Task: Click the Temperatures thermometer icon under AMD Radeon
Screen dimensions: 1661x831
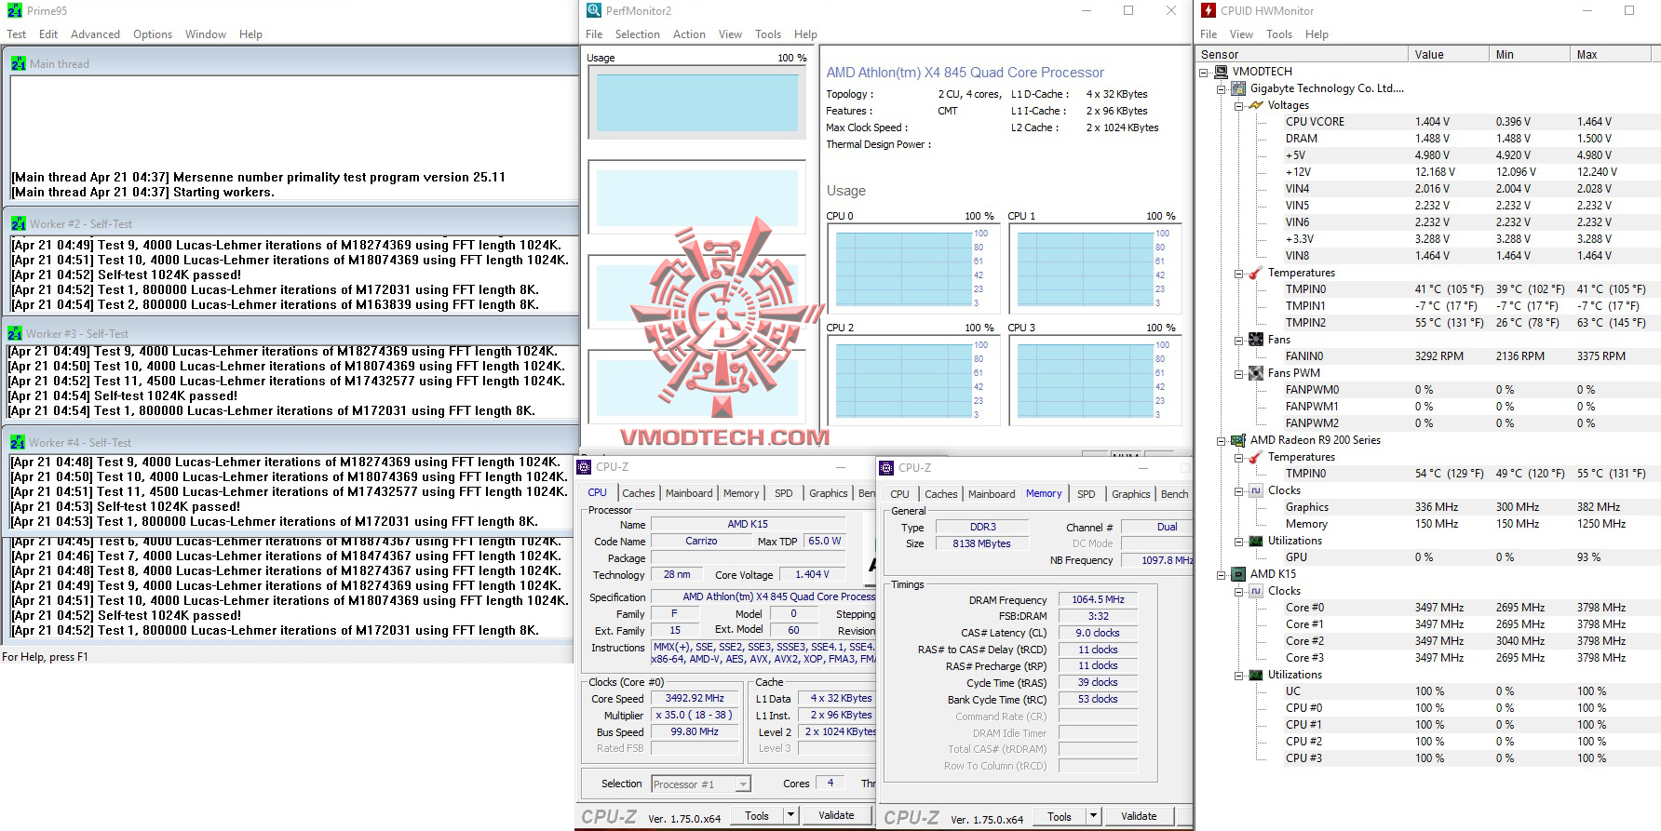Action: pyautogui.click(x=1256, y=457)
